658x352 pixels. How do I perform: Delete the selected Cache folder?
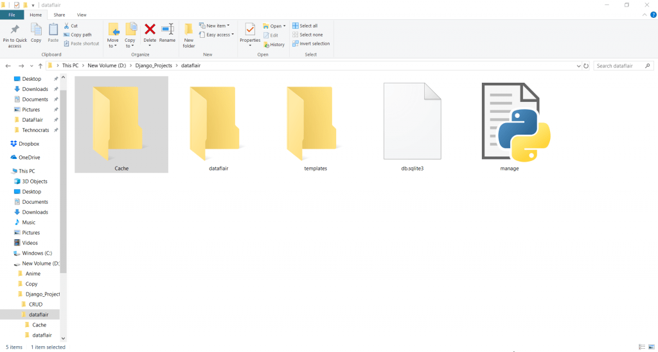(x=150, y=33)
